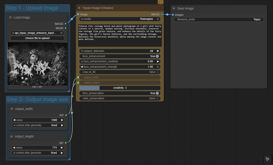
Task: Click choose file to upload button
Action: pos(37,38)
